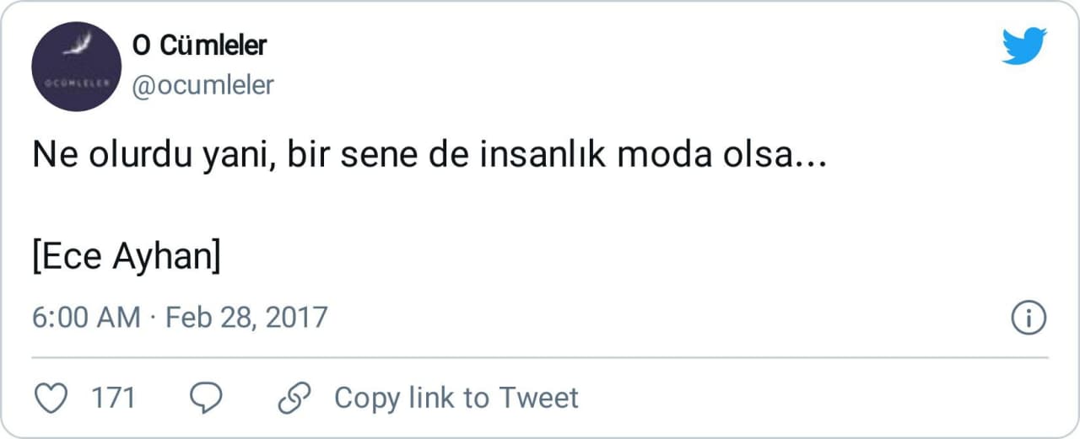Click the 171 likes count

[x=113, y=398]
